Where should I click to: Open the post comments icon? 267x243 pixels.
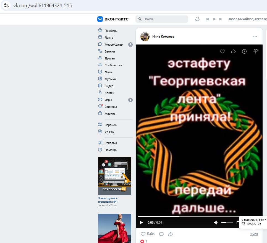click(x=161, y=234)
